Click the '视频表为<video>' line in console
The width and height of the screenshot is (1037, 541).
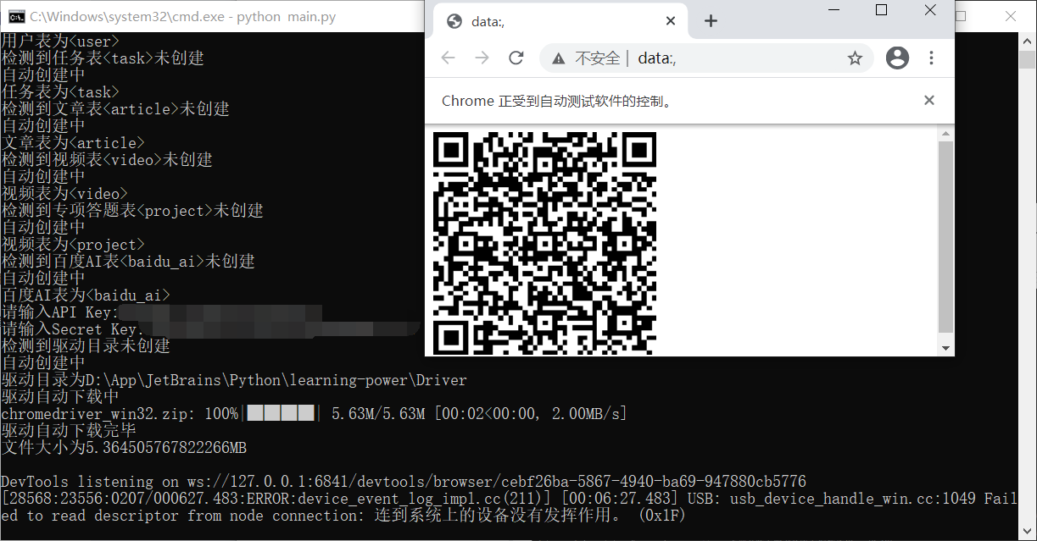coord(64,194)
